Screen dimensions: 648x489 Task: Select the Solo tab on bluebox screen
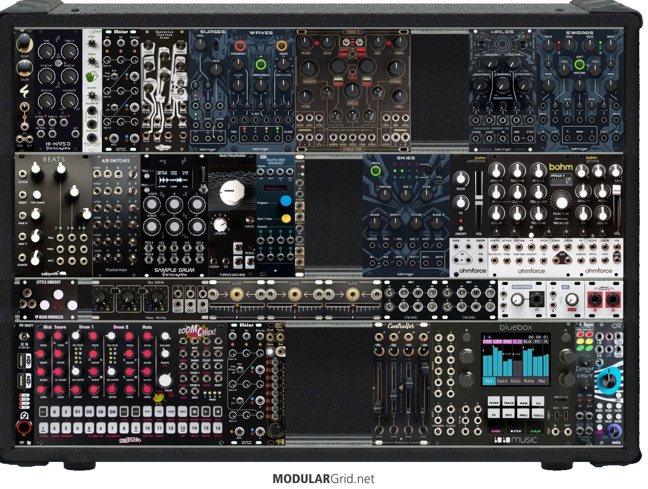(516, 381)
